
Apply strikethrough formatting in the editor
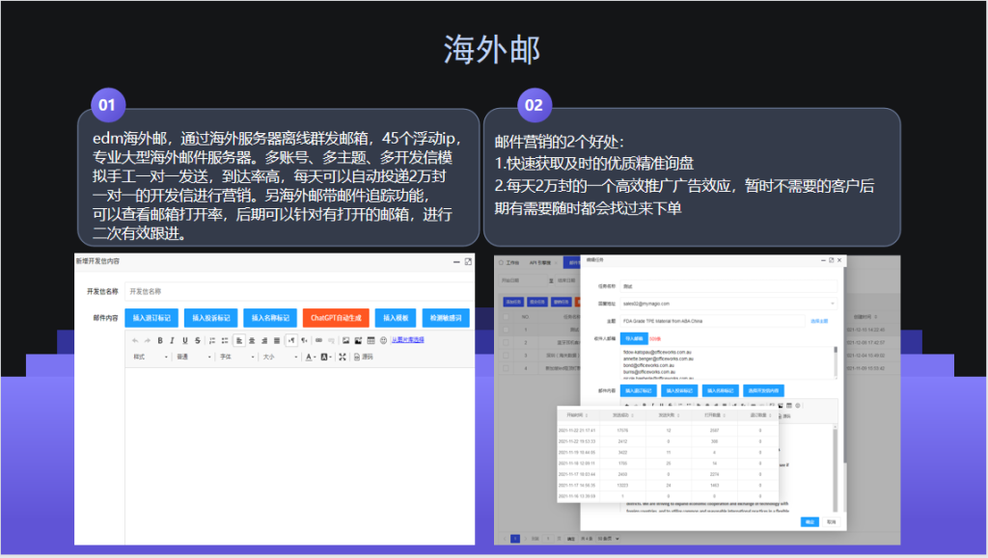(197, 340)
